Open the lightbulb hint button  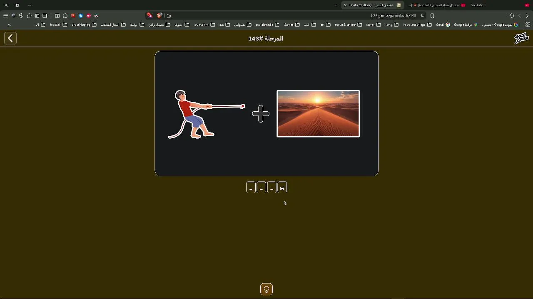click(x=266, y=289)
